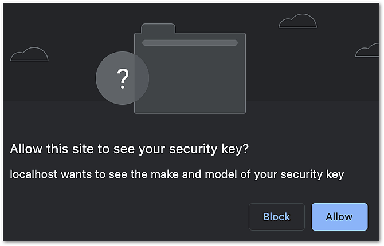Click the horizontal bar inside the folder
This screenshot has height=246, width=384.
pos(190,43)
